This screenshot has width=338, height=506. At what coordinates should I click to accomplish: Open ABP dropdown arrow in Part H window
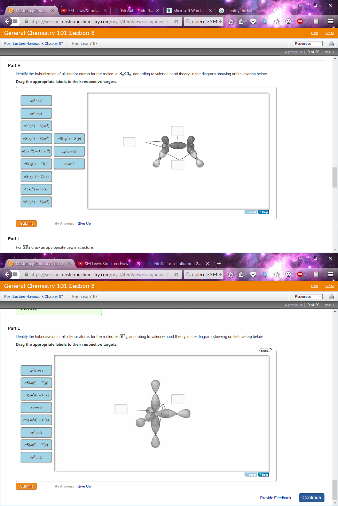pos(305,21)
